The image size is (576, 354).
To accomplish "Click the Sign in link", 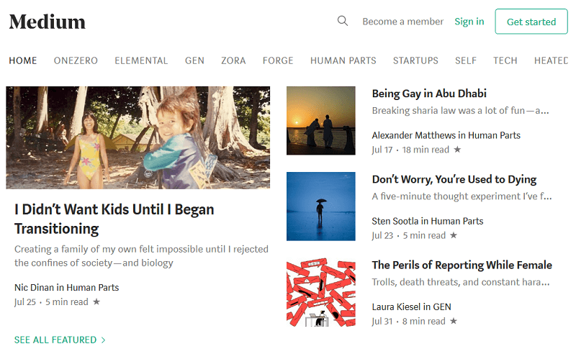I will tap(469, 22).
